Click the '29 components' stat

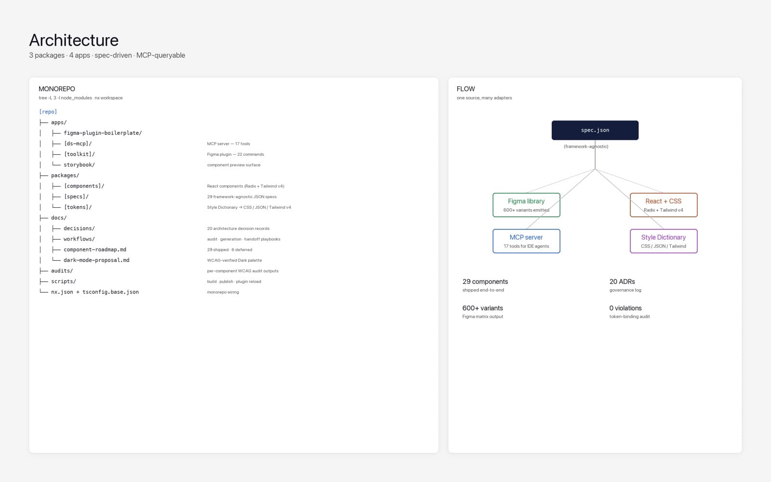[485, 281]
